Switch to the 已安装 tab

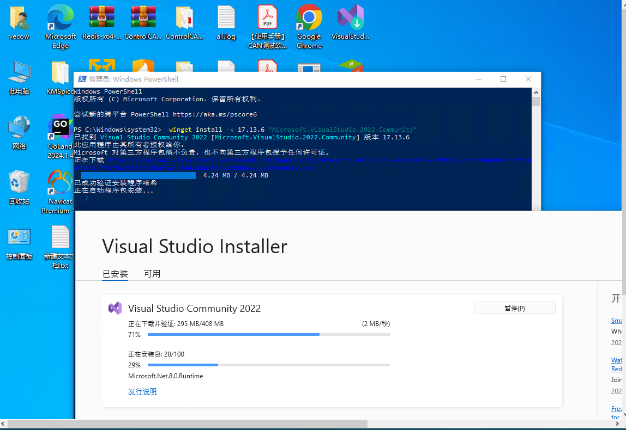pos(115,274)
